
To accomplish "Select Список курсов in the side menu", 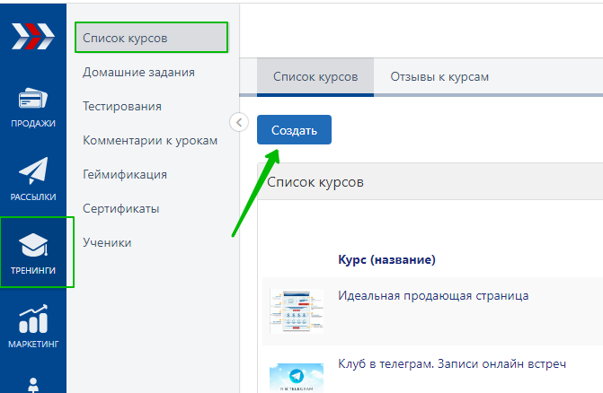I will (x=125, y=38).
